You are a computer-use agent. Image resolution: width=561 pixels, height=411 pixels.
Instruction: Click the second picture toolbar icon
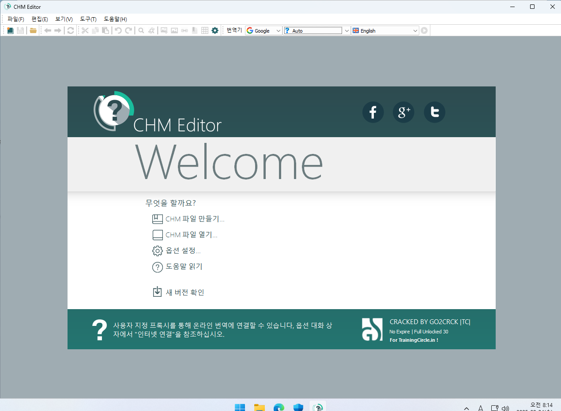click(174, 30)
